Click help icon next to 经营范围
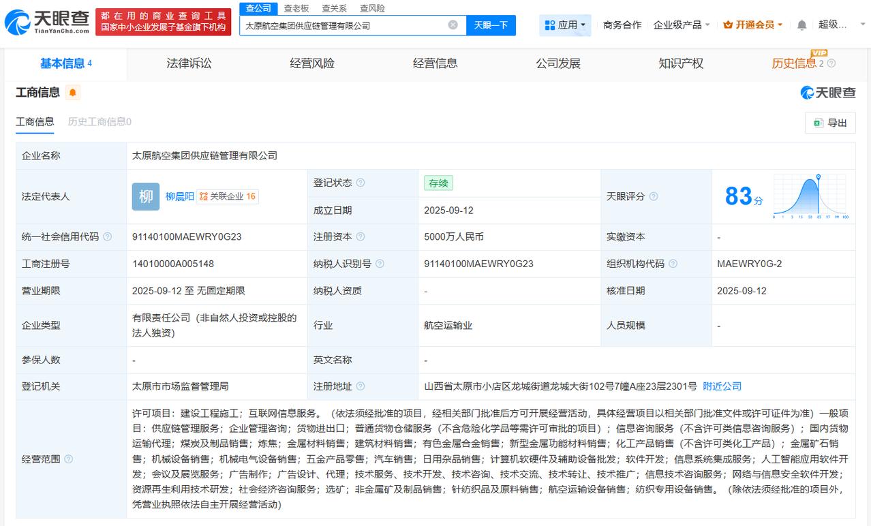The image size is (871, 526). (69, 459)
